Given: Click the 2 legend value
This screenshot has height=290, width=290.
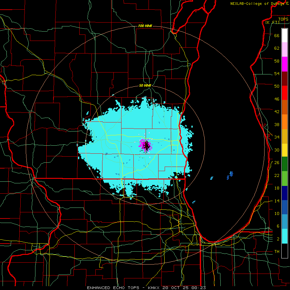Looking at the screenshot, I should point(278,239).
